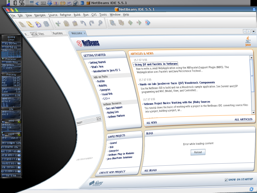
Task: Click the Create New Project link
Action: point(112,172)
